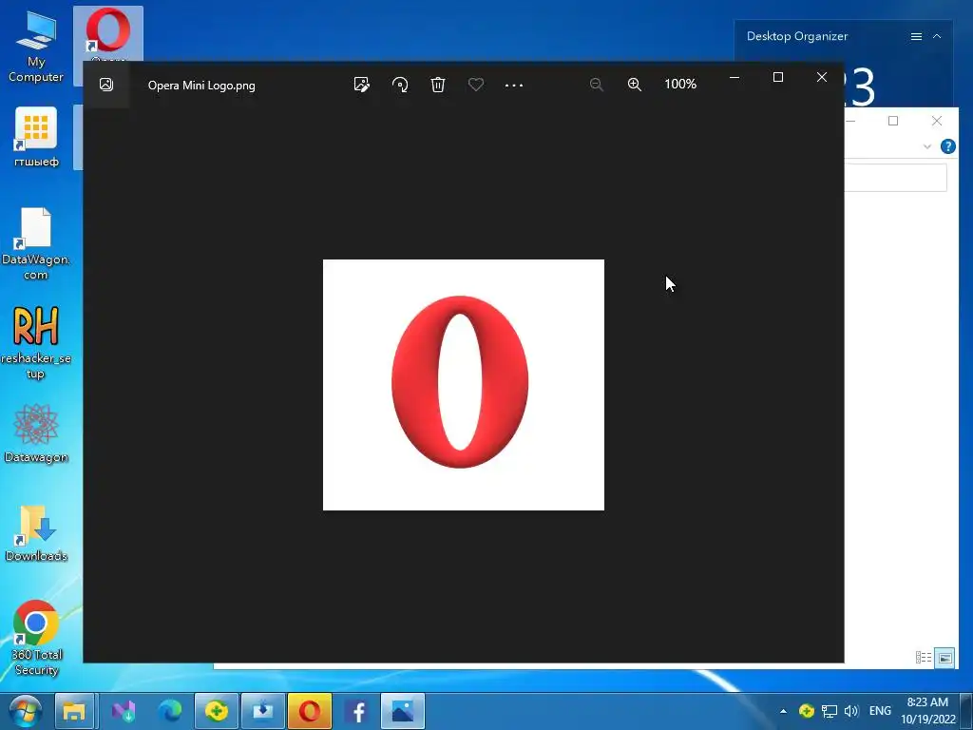Open the download box taskbar icon
The width and height of the screenshot is (973, 730).
tap(263, 711)
